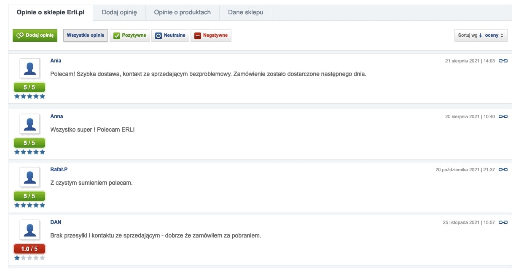Open permalink icon for Ania's review
Image resolution: width=524 pixels, height=278 pixels.
point(503,61)
